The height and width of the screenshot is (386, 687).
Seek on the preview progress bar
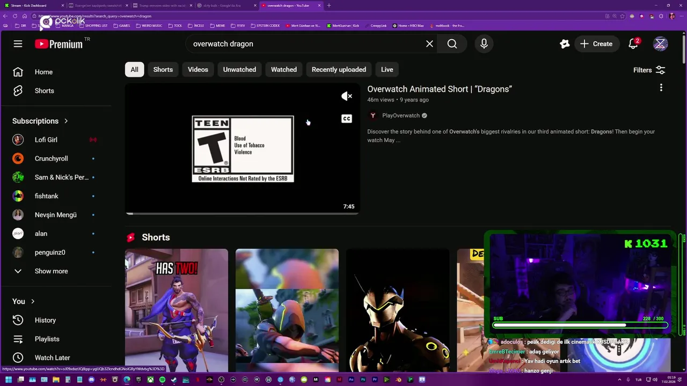(x=242, y=213)
